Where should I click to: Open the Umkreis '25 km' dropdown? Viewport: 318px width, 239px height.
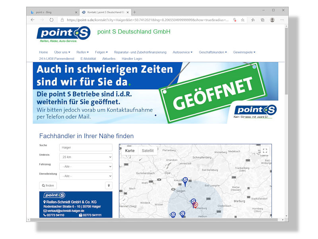86,157
